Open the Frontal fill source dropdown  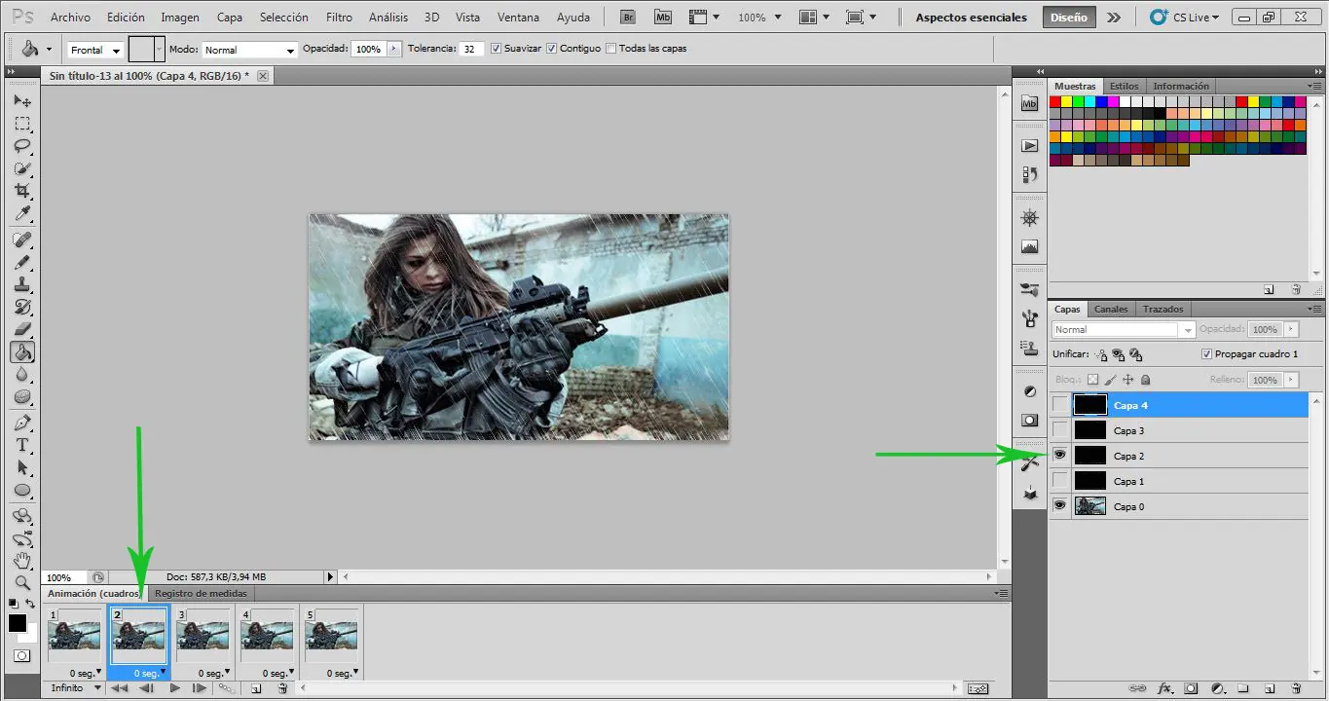[x=94, y=50]
